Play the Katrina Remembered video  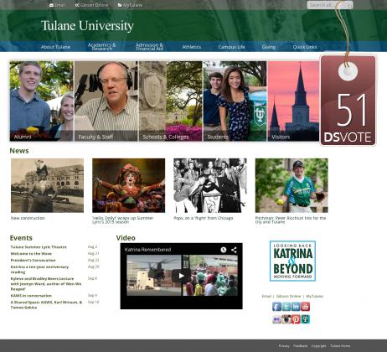[182, 276]
